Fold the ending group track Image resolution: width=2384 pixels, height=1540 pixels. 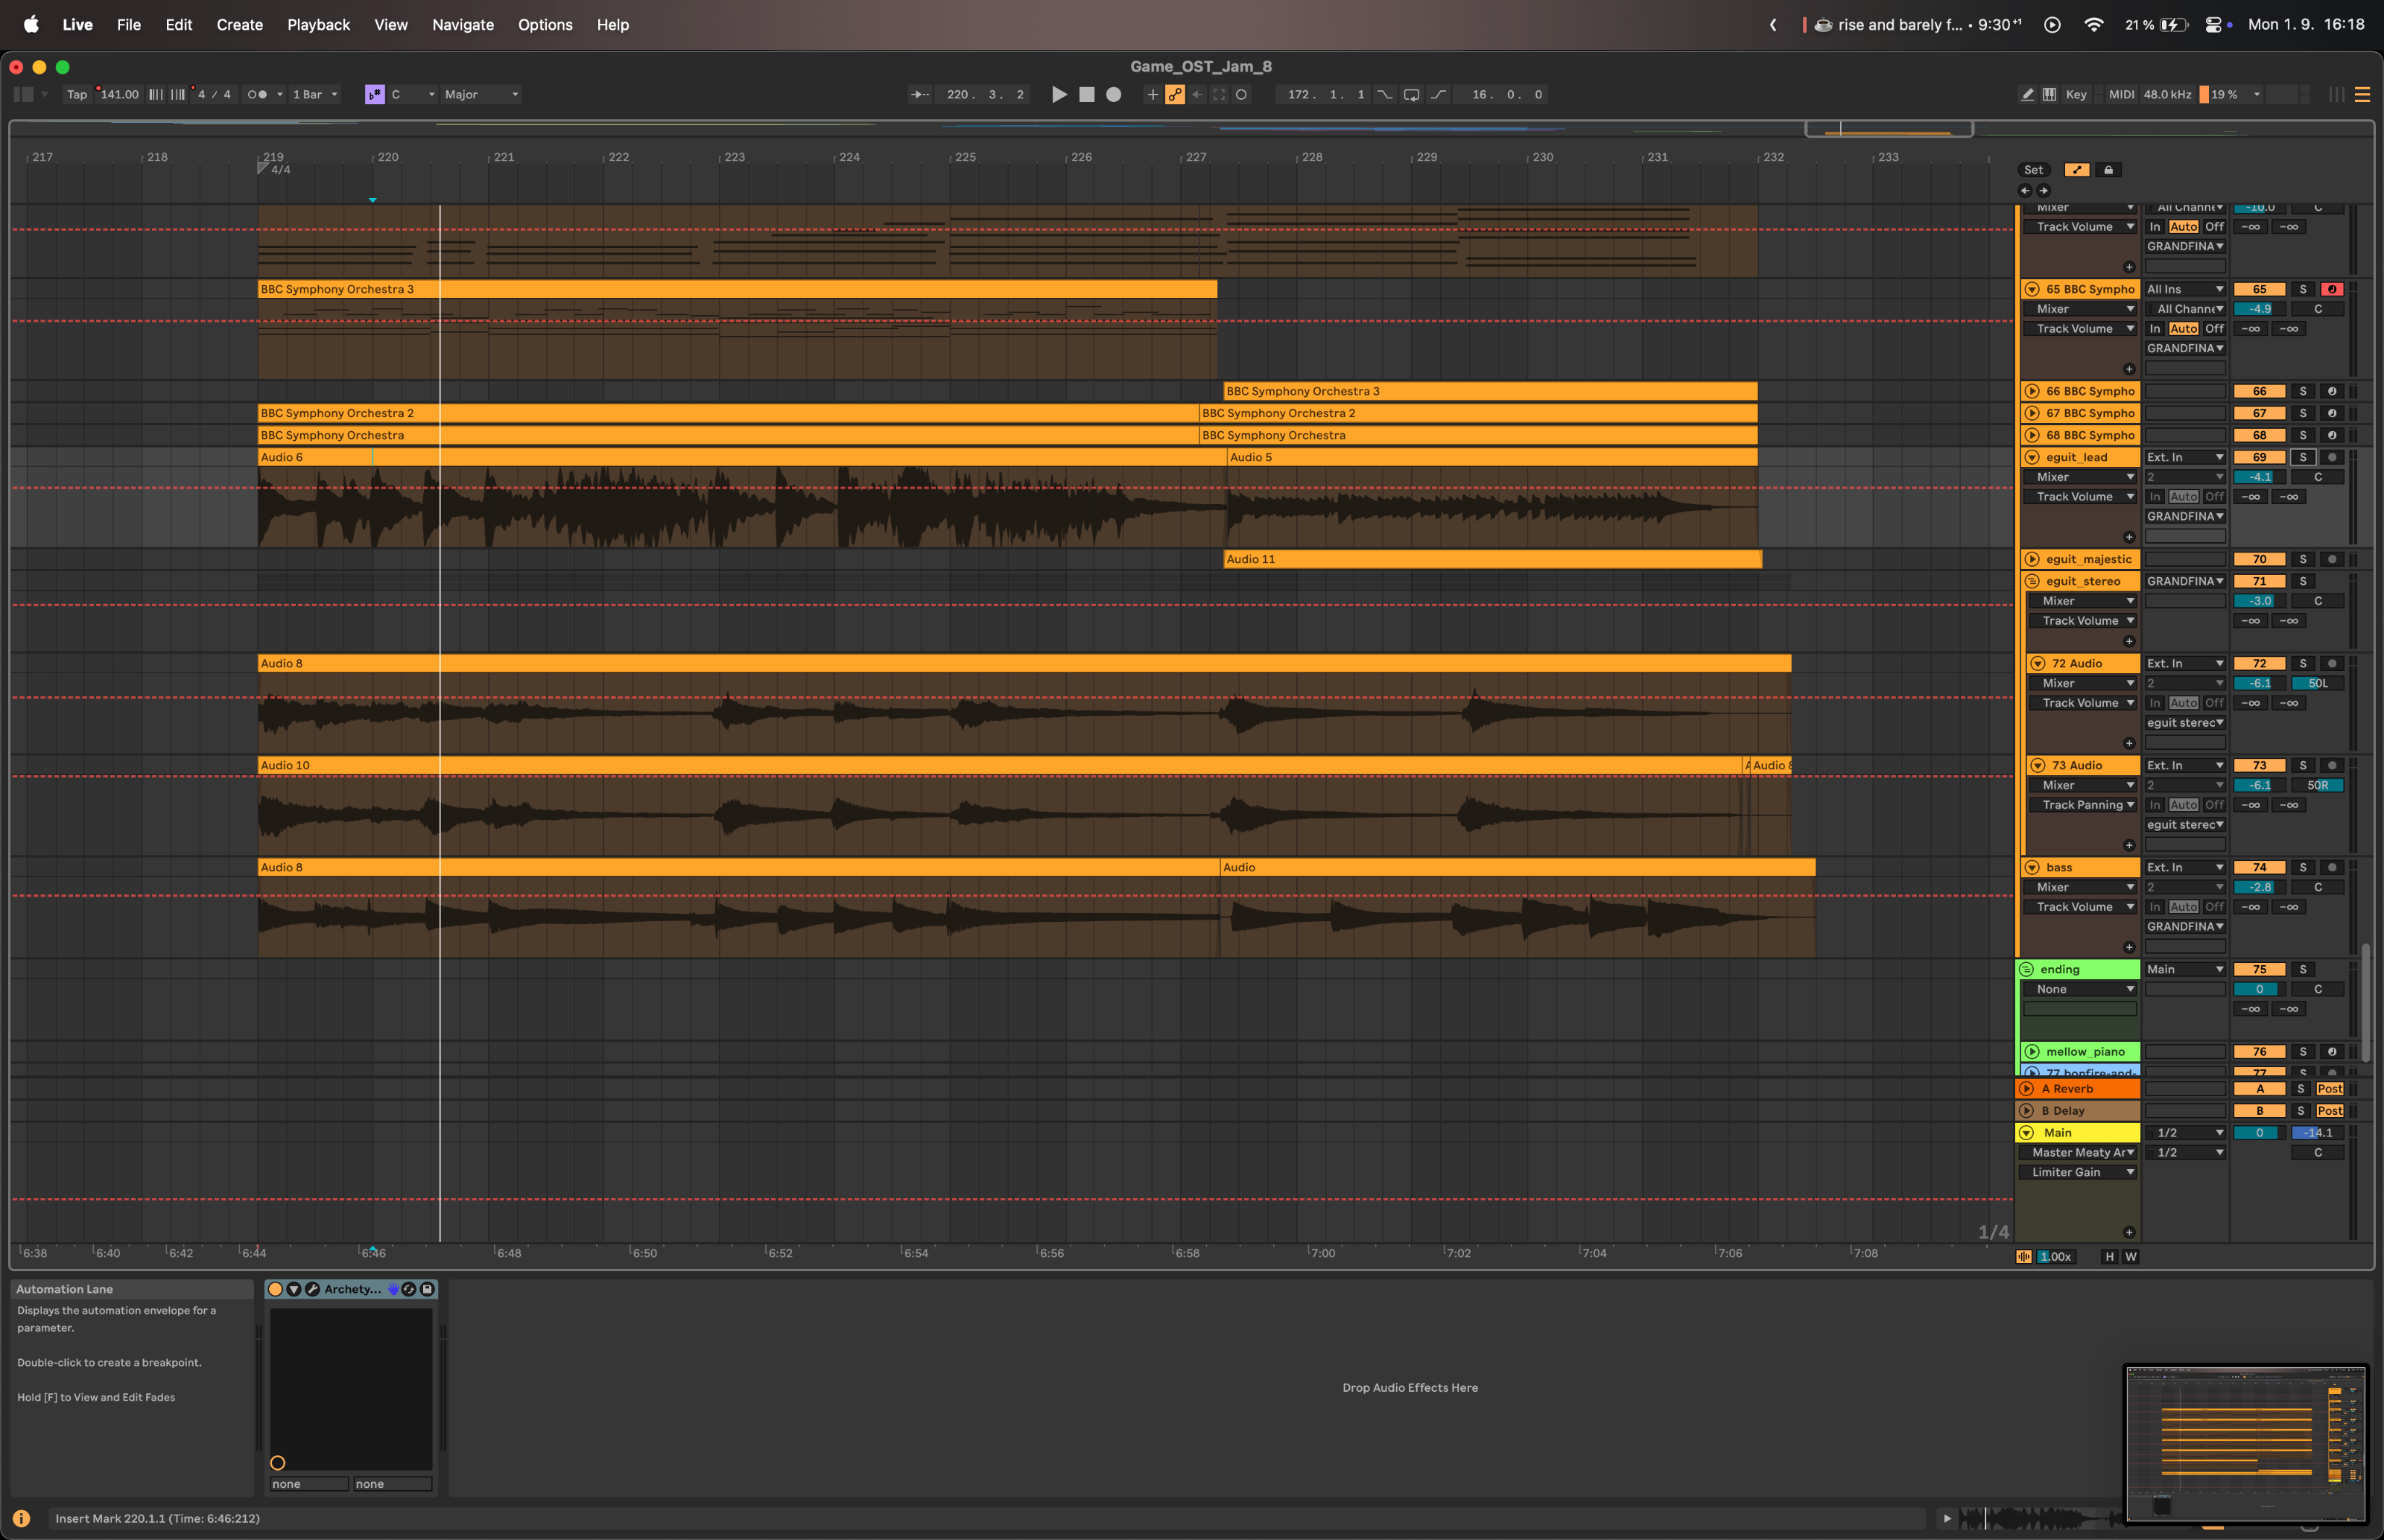tap(2026, 969)
